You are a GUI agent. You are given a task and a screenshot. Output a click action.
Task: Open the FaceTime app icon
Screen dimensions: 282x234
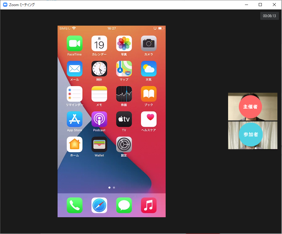74,43
